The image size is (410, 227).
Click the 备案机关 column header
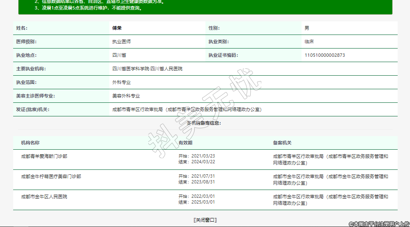(282, 143)
